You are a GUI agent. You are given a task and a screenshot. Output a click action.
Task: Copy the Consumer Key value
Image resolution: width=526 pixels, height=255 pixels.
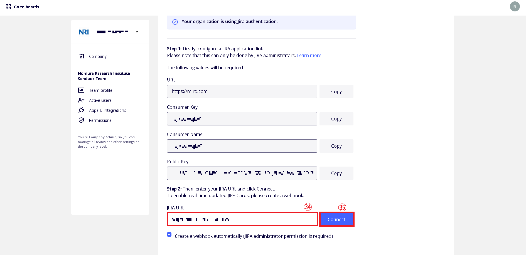[336, 119]
